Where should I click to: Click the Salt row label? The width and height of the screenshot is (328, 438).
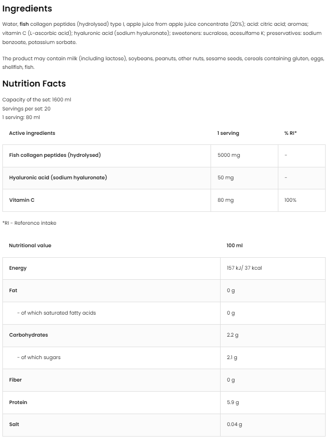tap(14, 425)
